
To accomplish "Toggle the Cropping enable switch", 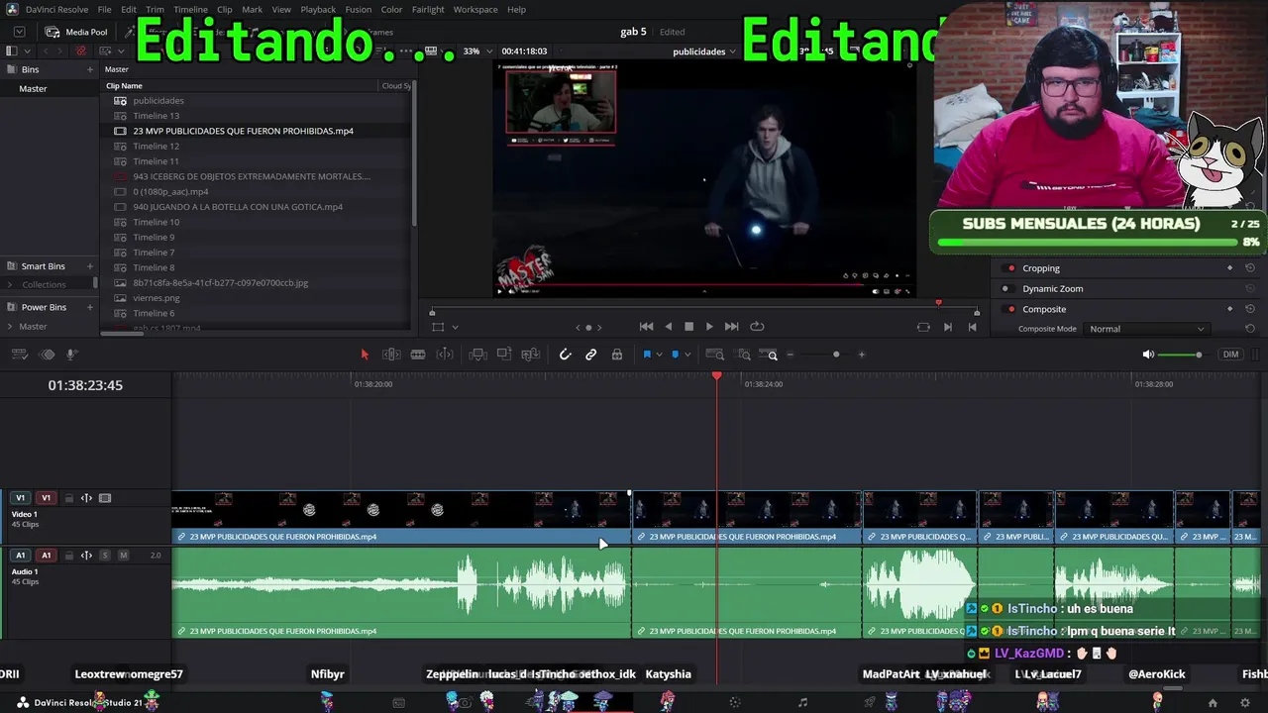I will [x=1010, y=268].
